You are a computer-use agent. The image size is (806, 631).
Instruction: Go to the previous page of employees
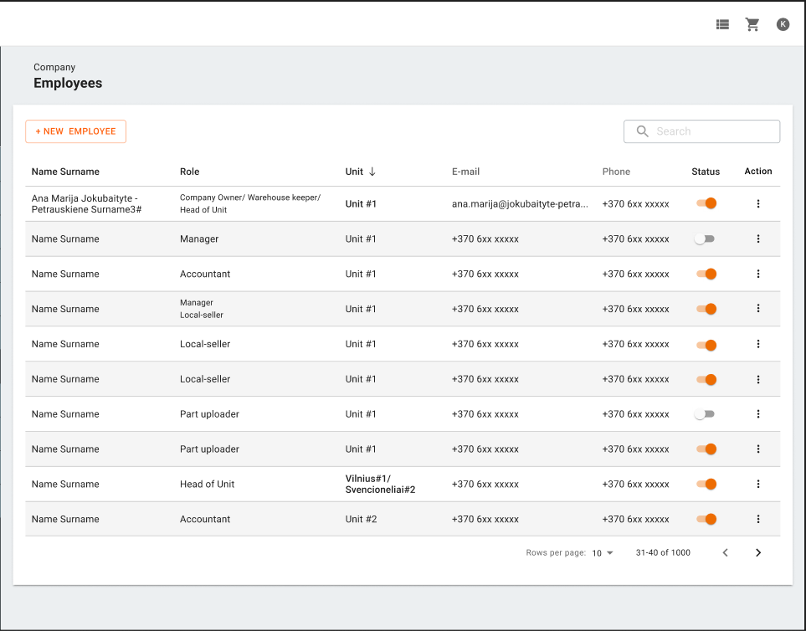click(x=726, y=552)
